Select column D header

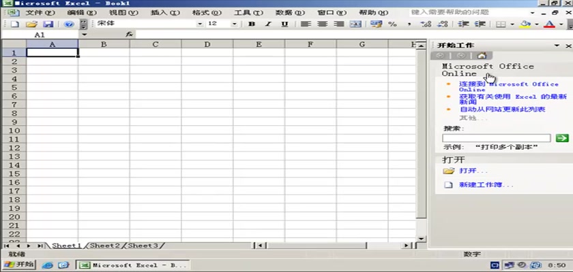pos(207,44)
